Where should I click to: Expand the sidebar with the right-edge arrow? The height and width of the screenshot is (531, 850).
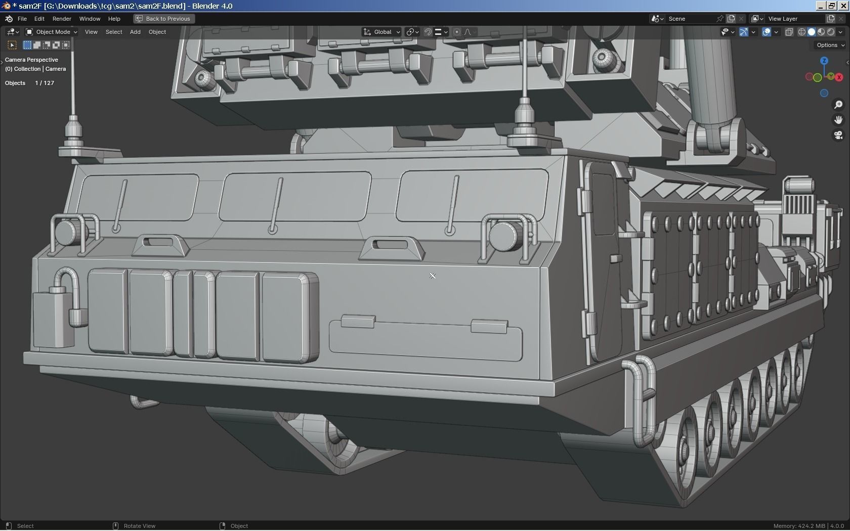847,63
